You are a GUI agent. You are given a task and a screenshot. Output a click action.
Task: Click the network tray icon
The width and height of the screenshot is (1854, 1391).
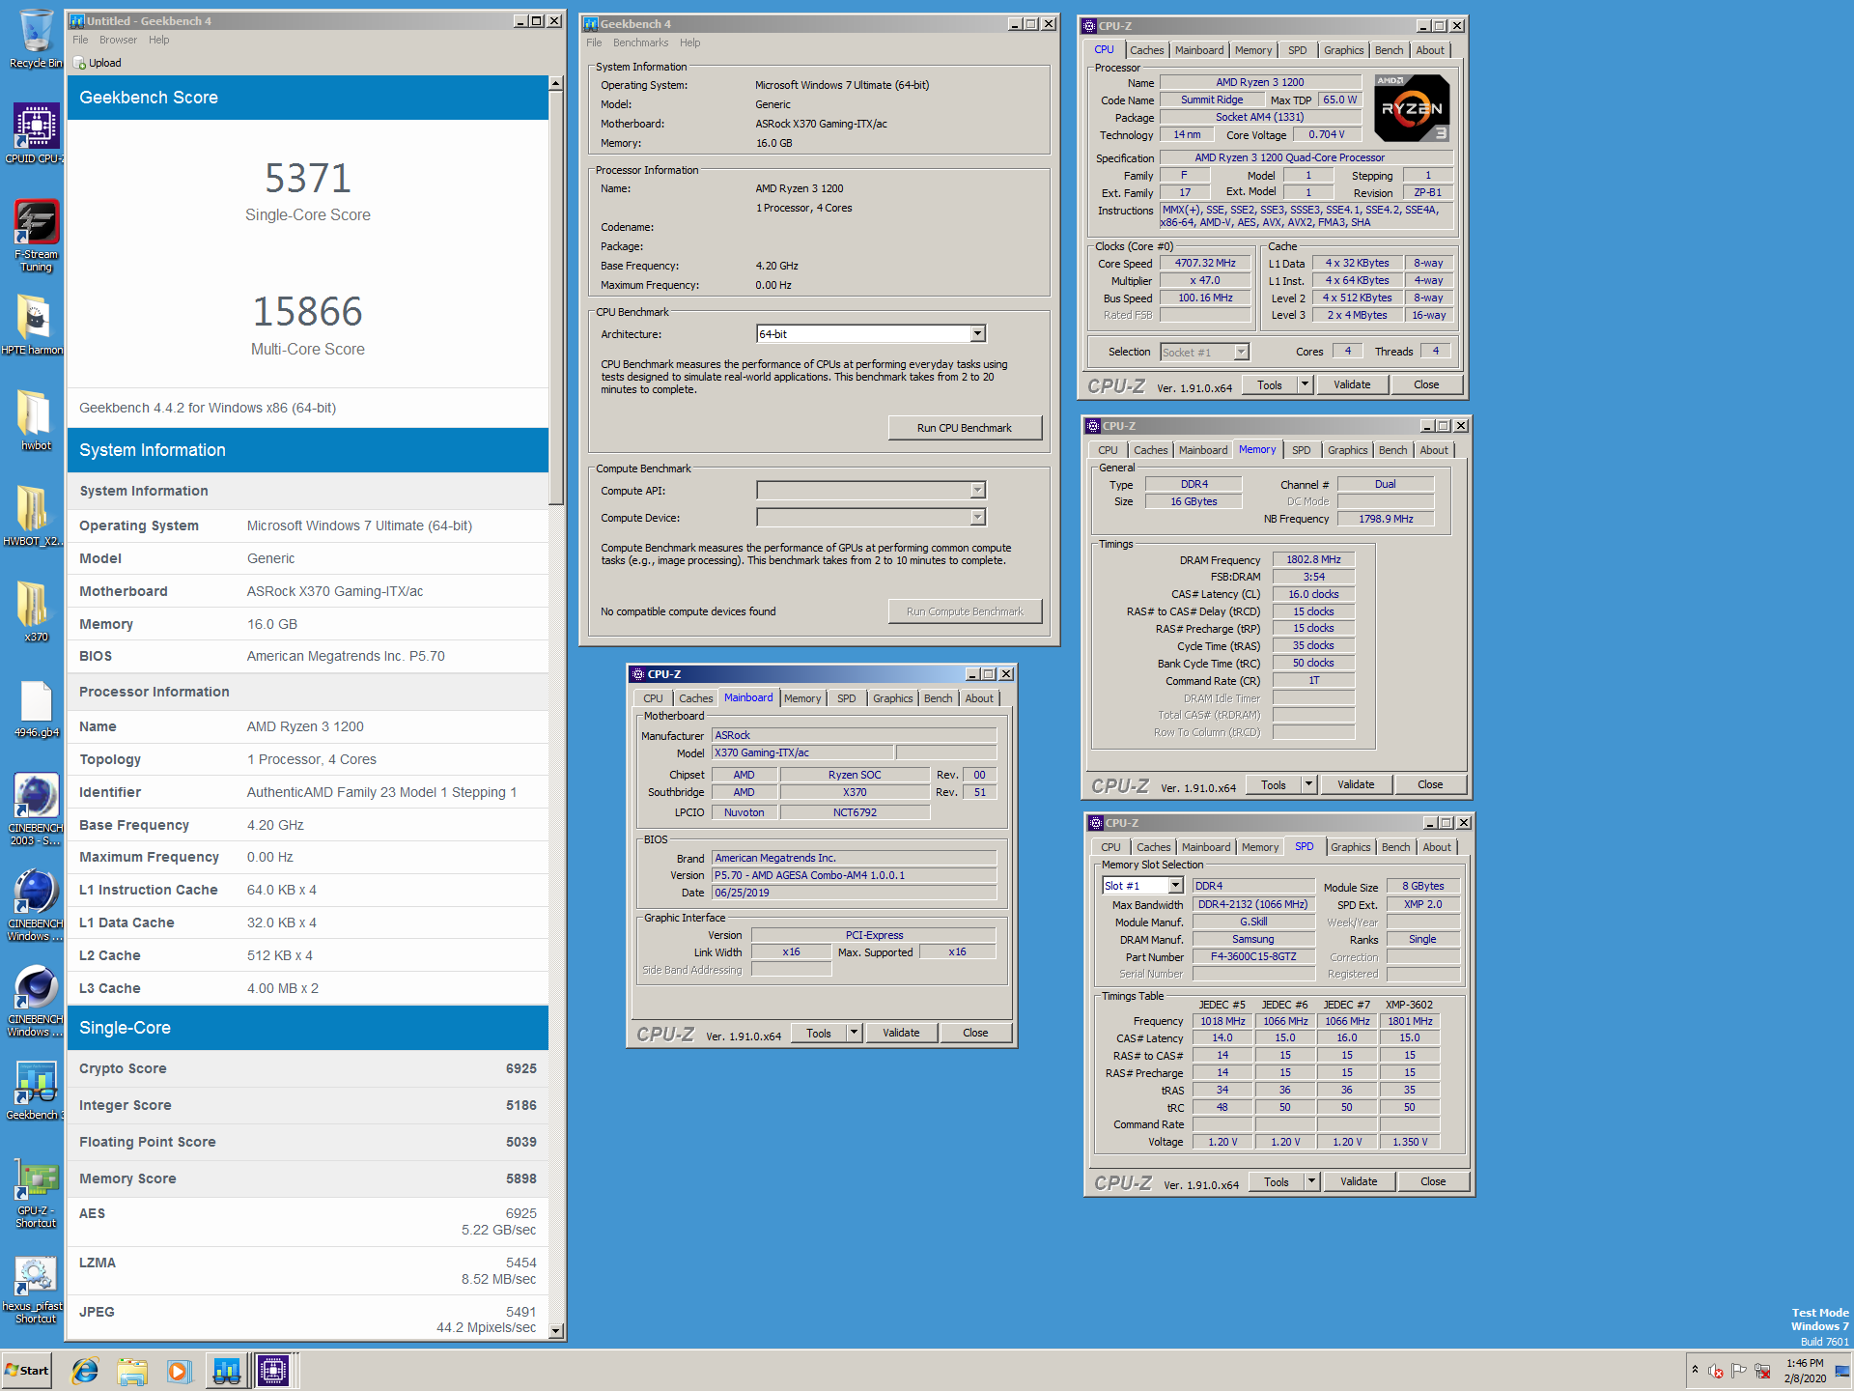point(1762,1370)
